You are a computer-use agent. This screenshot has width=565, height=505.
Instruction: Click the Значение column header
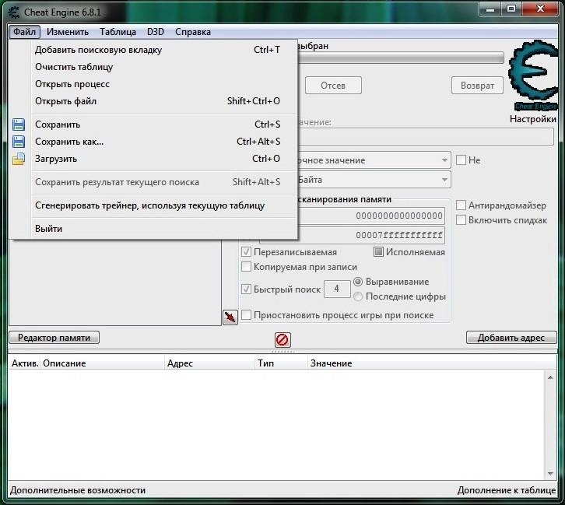click(432, 363)
